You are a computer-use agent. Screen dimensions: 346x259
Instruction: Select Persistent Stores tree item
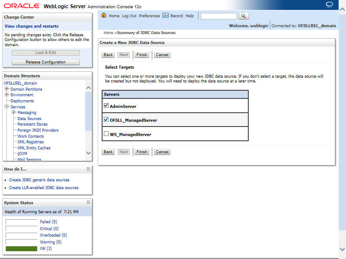tap(32, 124)
